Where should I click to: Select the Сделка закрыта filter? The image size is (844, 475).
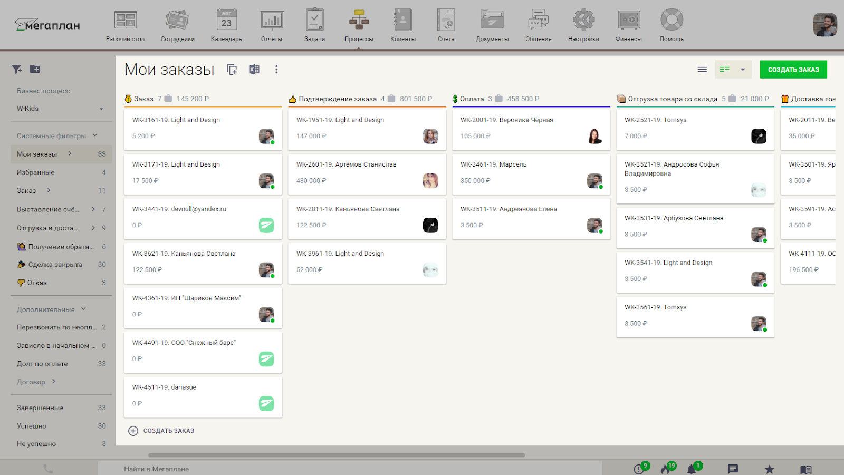coord(55,265)
